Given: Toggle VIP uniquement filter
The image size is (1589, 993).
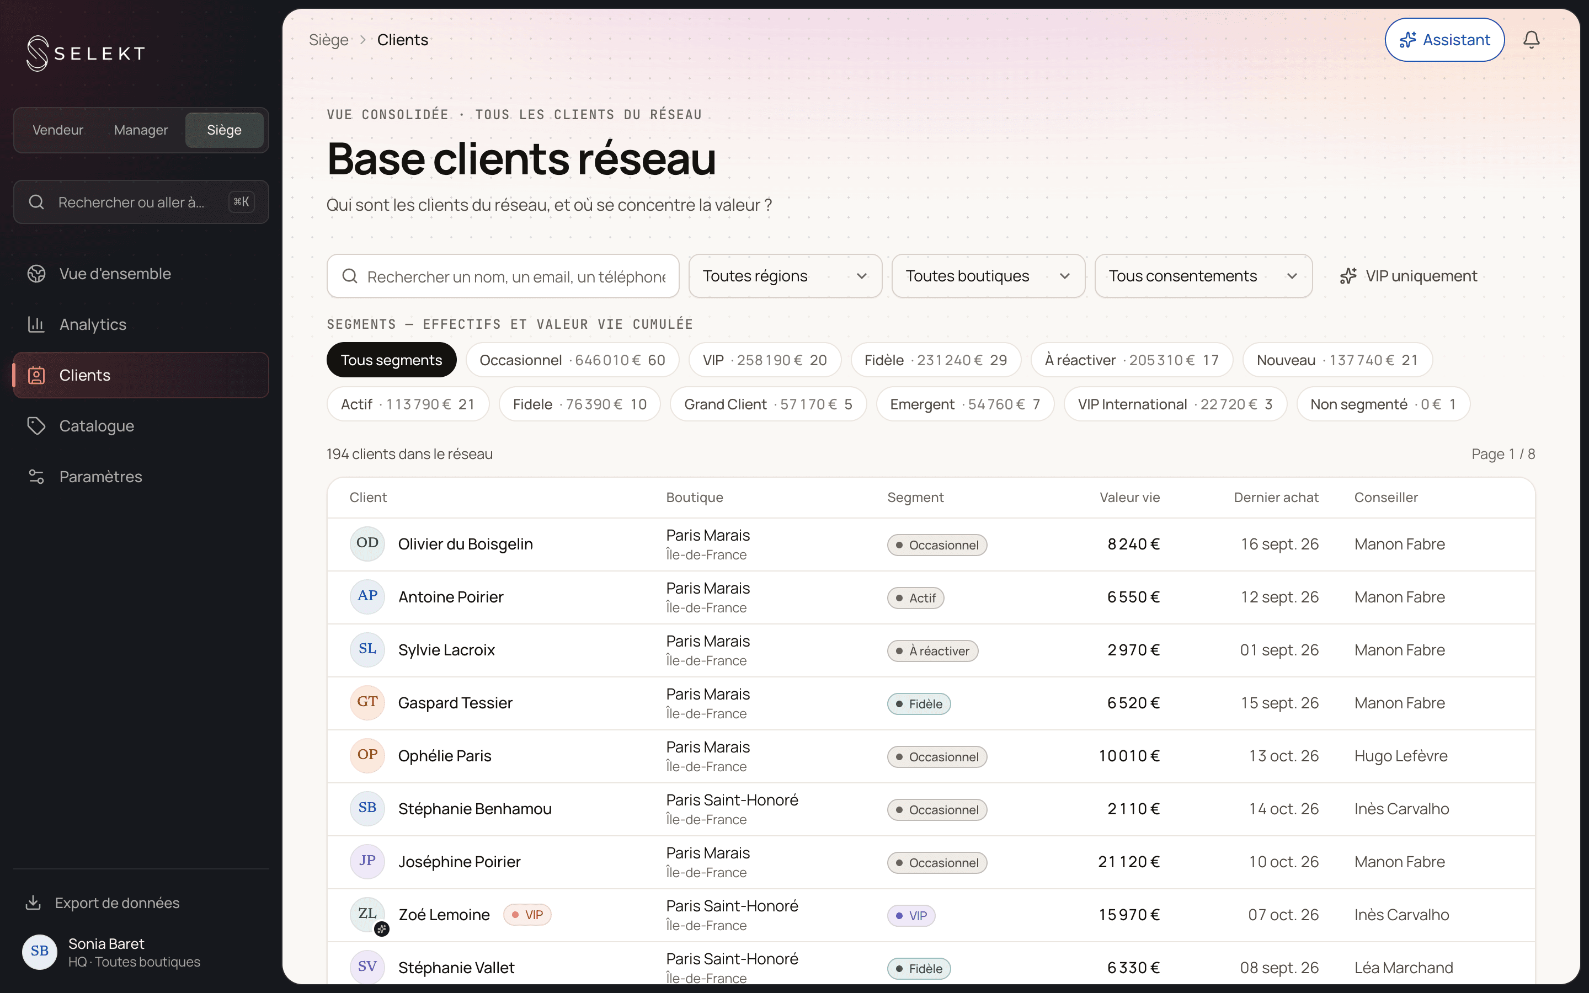Looking at the screenshot, I should [1409, 276].
